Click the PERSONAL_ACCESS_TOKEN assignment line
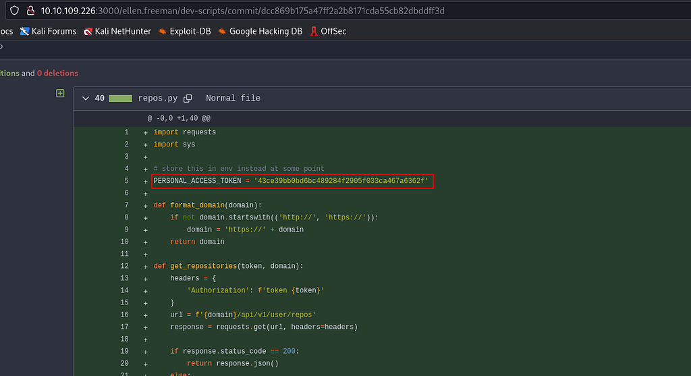Image resolution: width=691 pixels, height=376 pixels. tap(291, 181)
